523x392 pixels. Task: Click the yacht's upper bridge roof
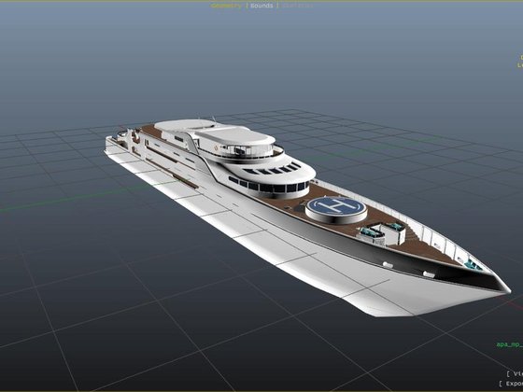point(236,136)
